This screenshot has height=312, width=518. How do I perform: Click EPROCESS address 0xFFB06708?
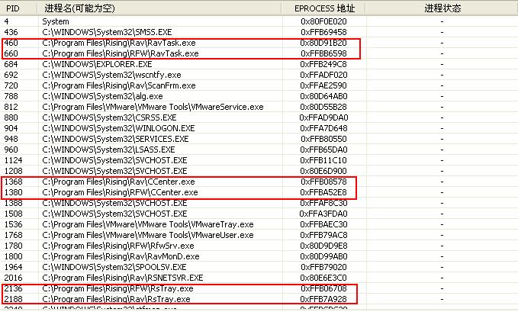[323, 288]
